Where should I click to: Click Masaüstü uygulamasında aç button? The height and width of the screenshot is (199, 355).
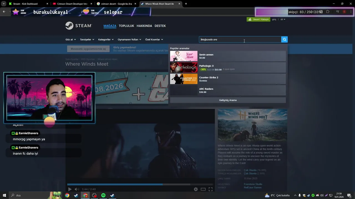coord(88,49)
